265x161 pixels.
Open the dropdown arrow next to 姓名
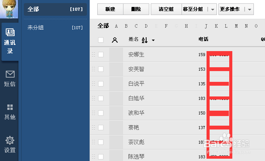coord(153,40)
